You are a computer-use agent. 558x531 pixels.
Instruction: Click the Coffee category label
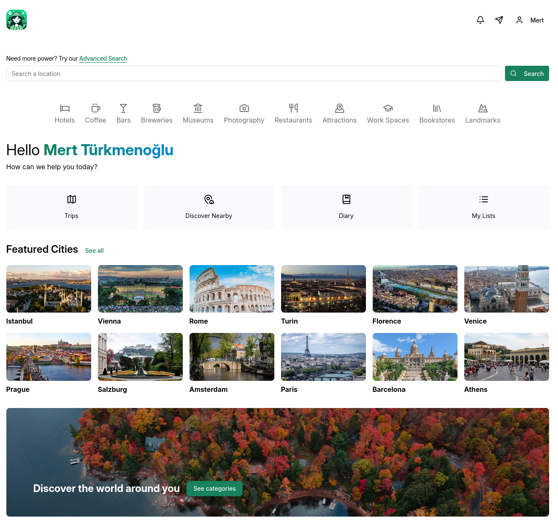(x=96, y=120)
